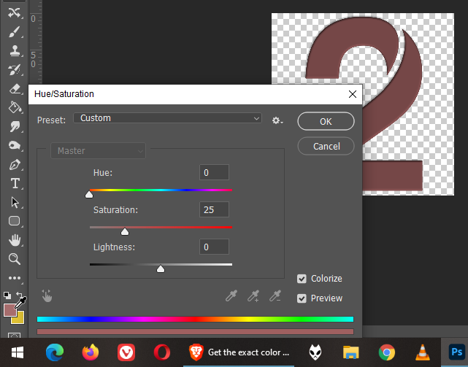Click the colorized result preview bar
This screenshot has height=367, width=468.
pyautogui.click(x=195, y=332)
